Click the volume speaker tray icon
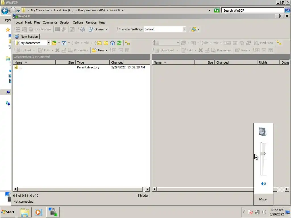 click(x=264, y=212)
